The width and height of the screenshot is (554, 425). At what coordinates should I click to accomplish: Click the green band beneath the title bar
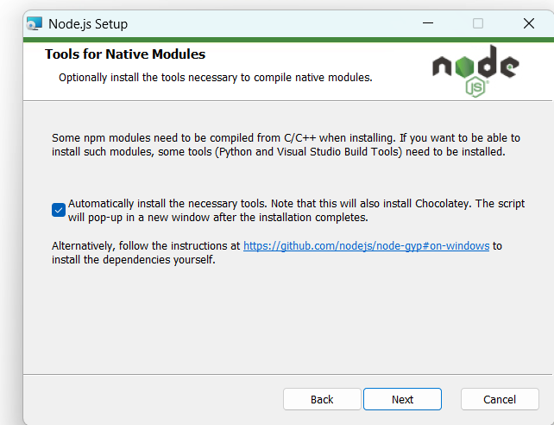(x=288, y=40)
